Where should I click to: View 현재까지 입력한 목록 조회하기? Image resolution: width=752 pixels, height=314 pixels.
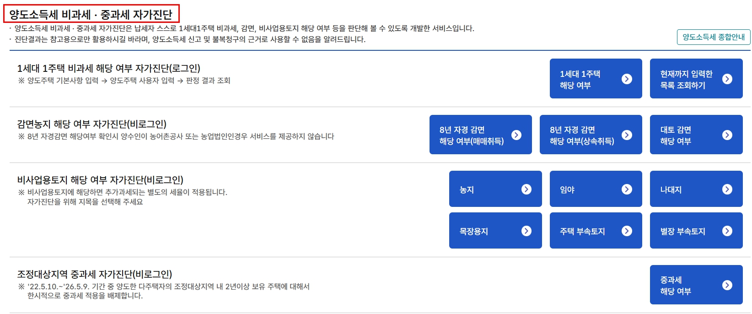click(x=696, y=78)
